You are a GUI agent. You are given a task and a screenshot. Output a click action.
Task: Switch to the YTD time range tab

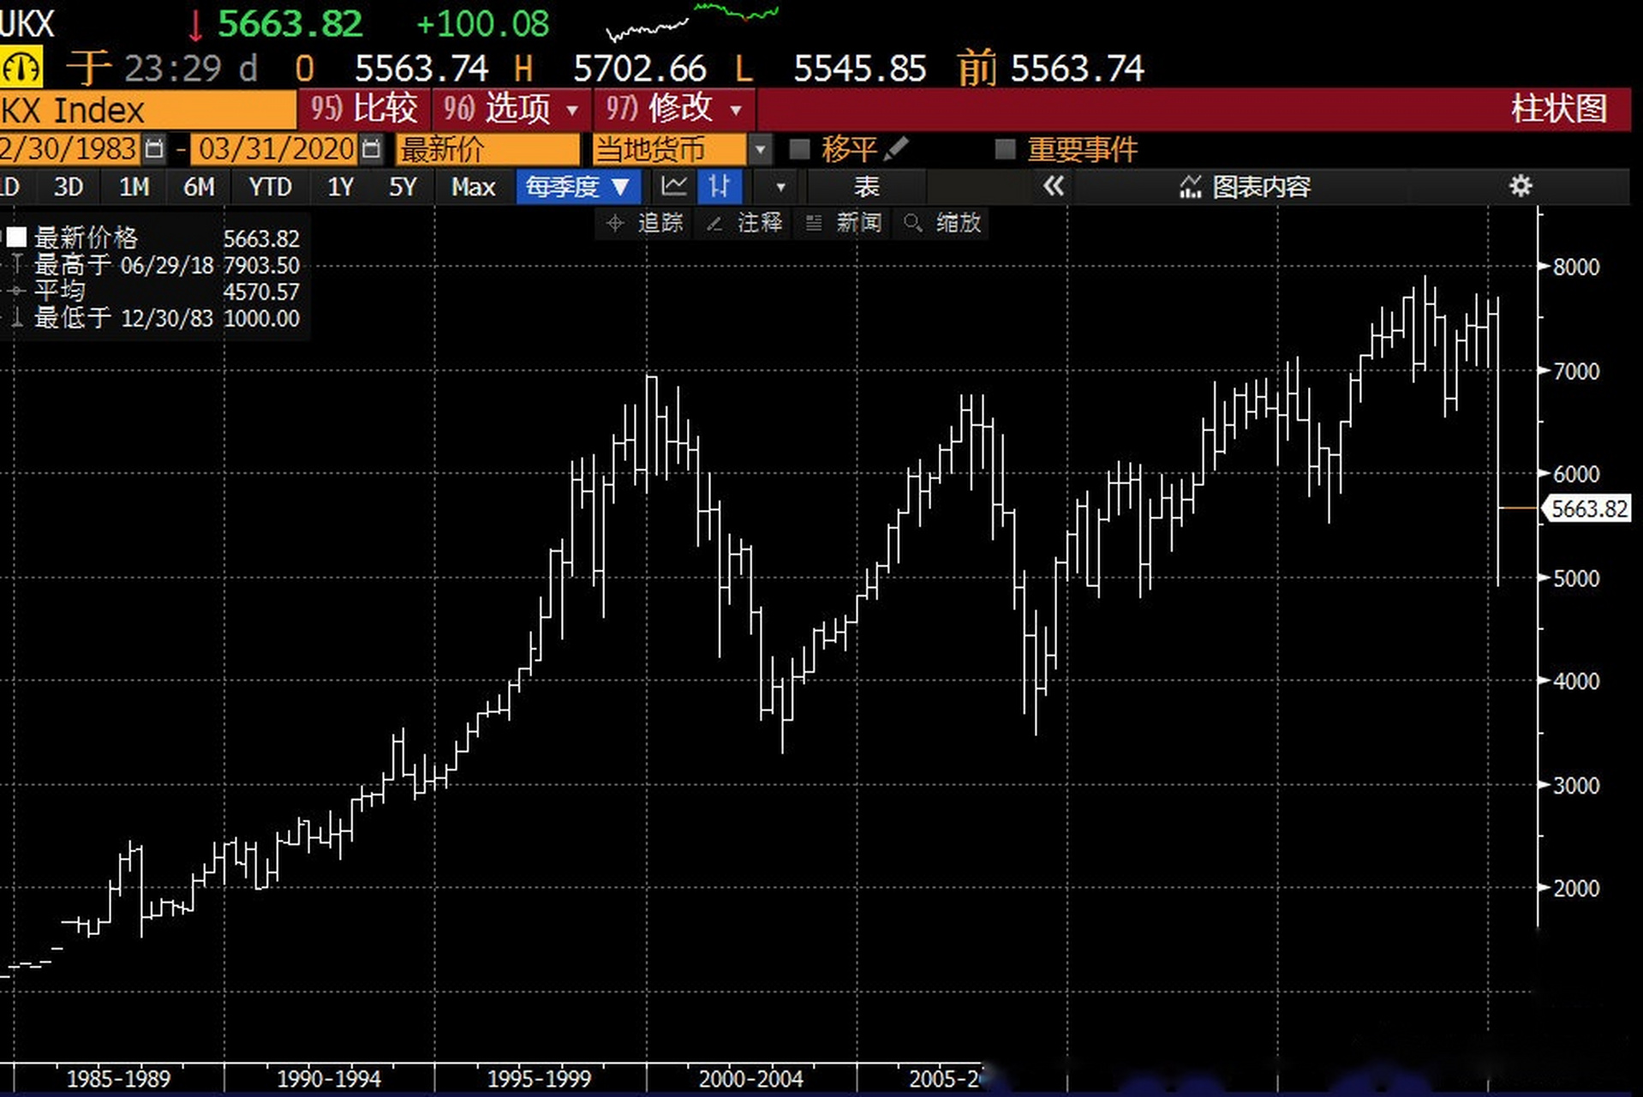(269, 186)
